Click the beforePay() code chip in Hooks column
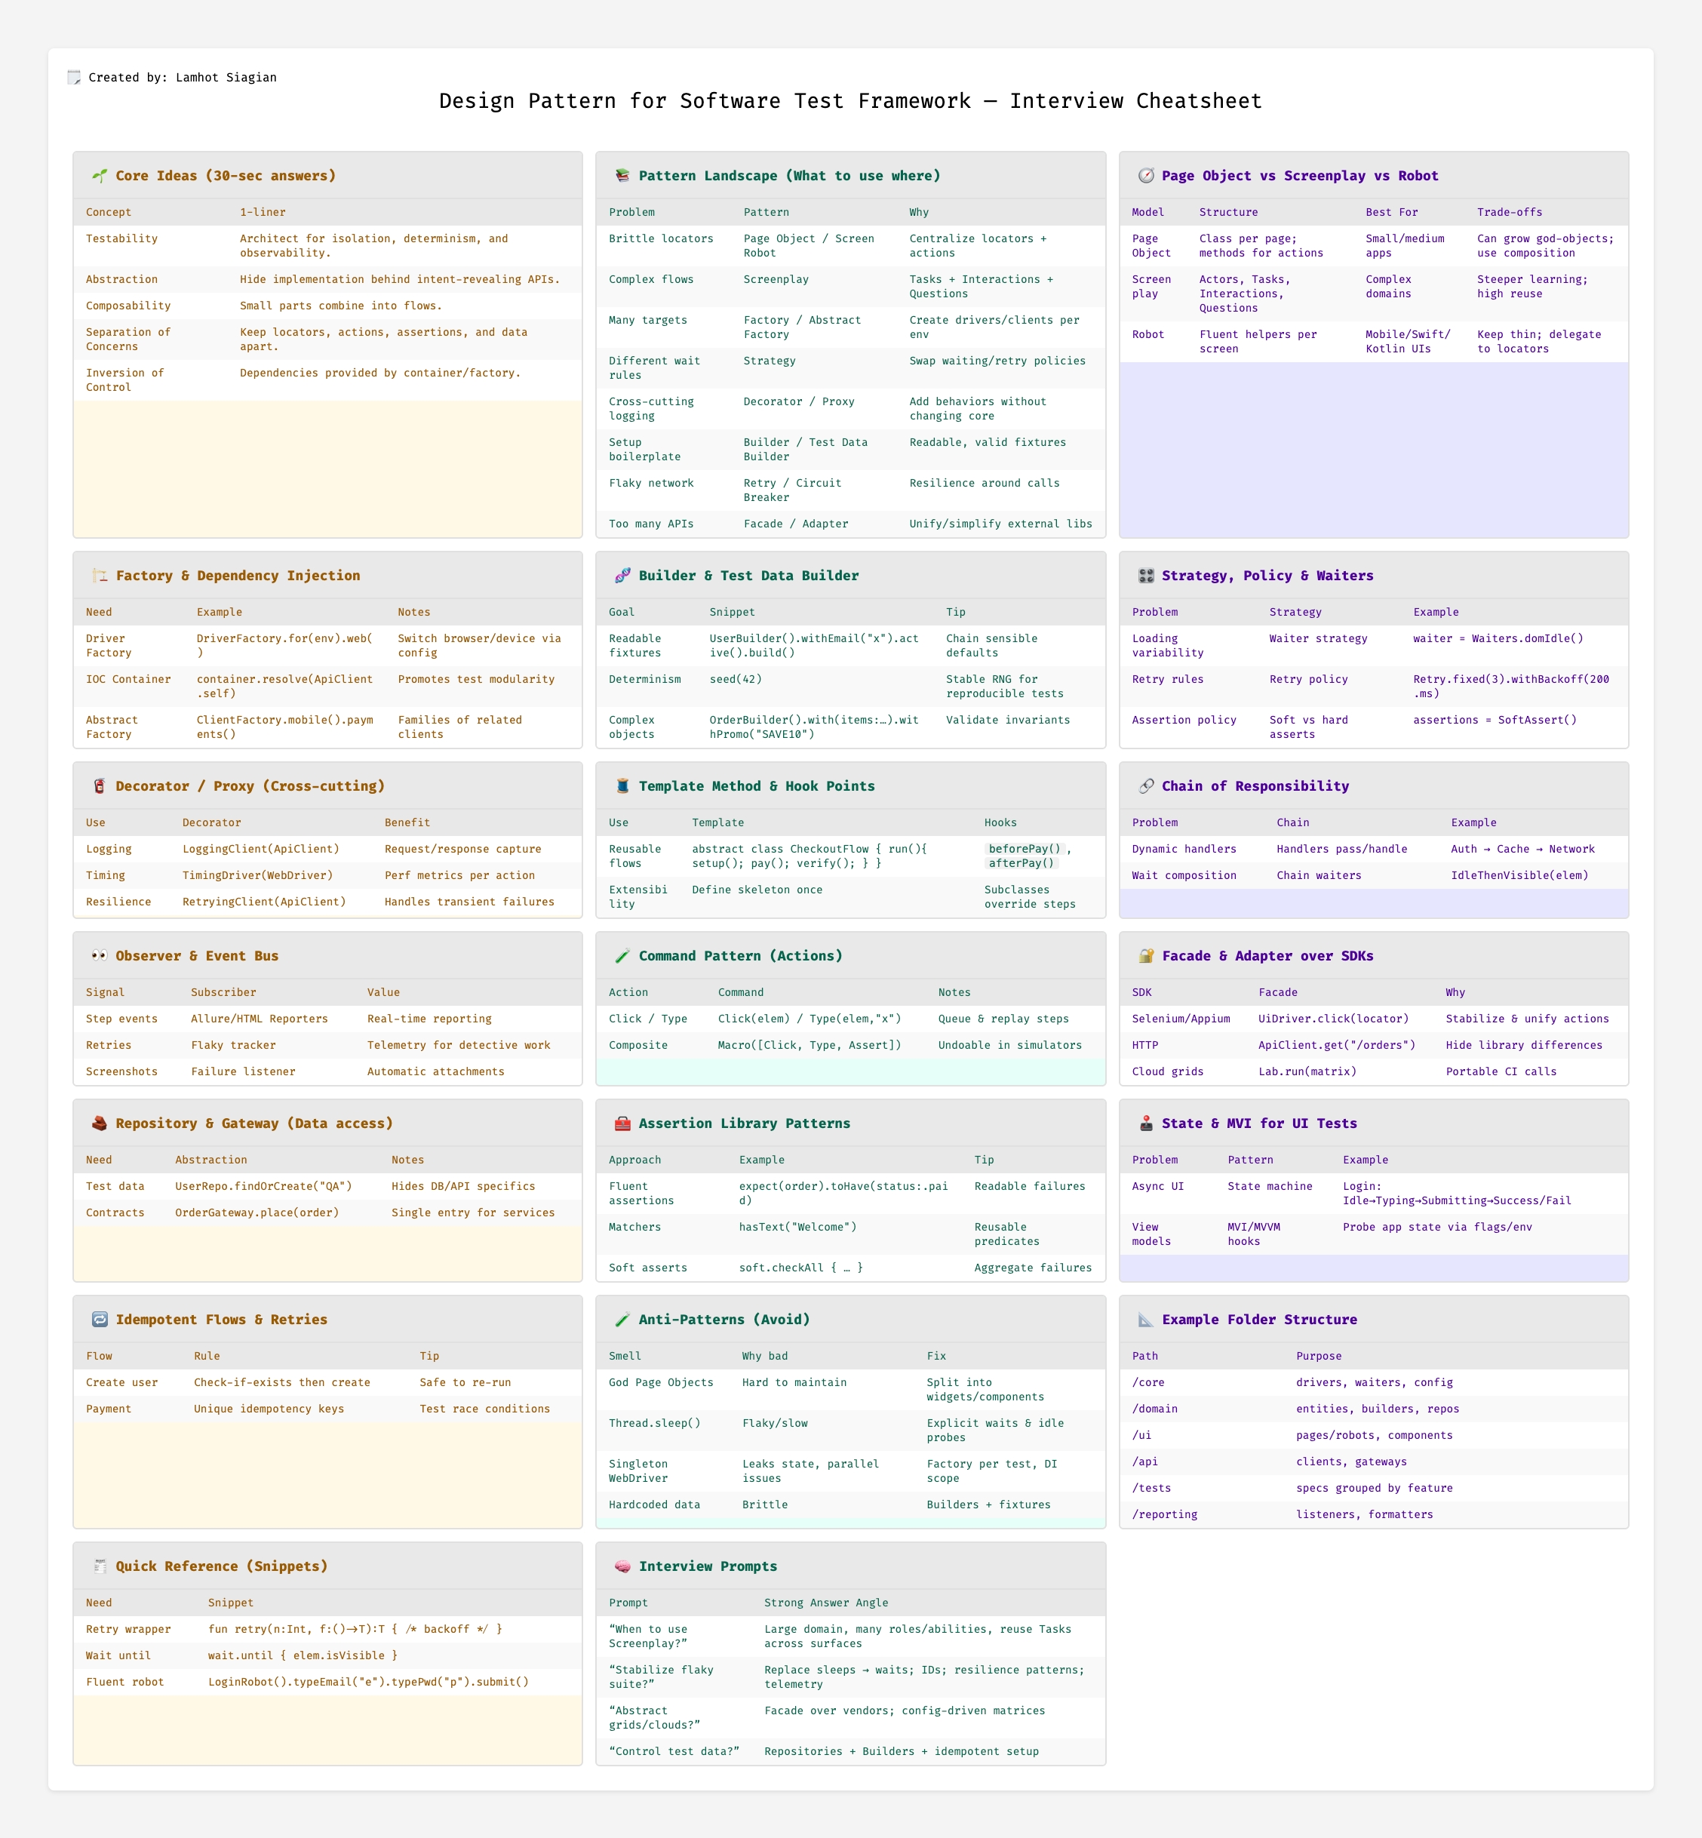Viewport: 1702px width, 1838px height. pyautogui.click(x=1025, y=849)
